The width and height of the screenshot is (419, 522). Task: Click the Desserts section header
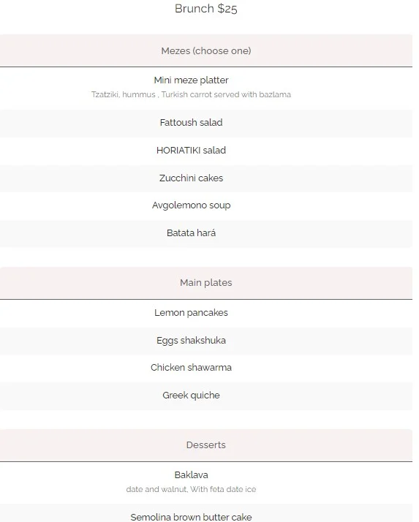click(206, 445)
